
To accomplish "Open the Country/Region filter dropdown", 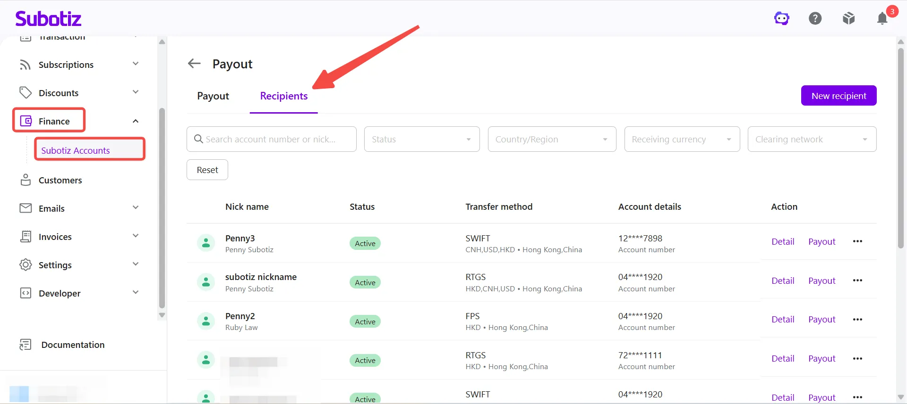I will pyautogui.click(x=552, y=139).
